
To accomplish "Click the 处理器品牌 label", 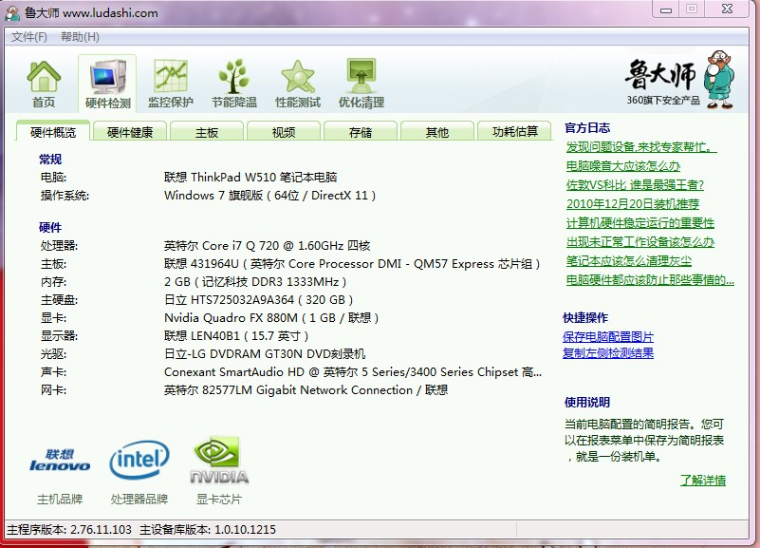I will [x=139, y=499].
